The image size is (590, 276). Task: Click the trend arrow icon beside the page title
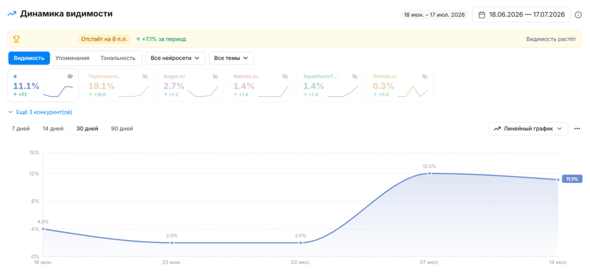[12, 14]
